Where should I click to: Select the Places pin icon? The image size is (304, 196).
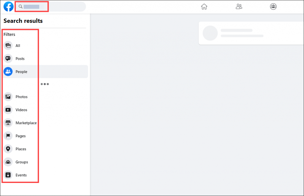8,149
